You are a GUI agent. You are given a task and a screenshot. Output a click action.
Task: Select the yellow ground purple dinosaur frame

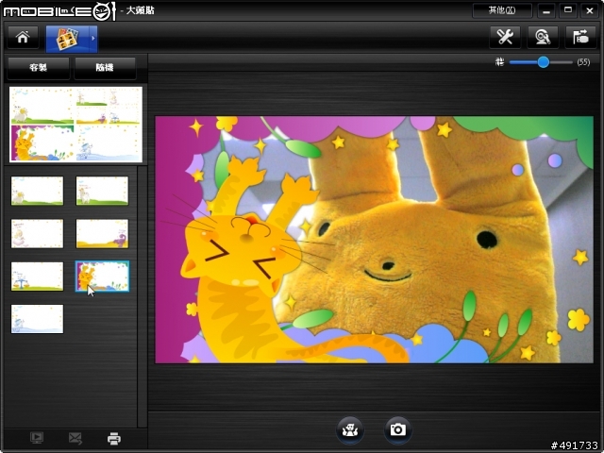[x=102, y=233]
